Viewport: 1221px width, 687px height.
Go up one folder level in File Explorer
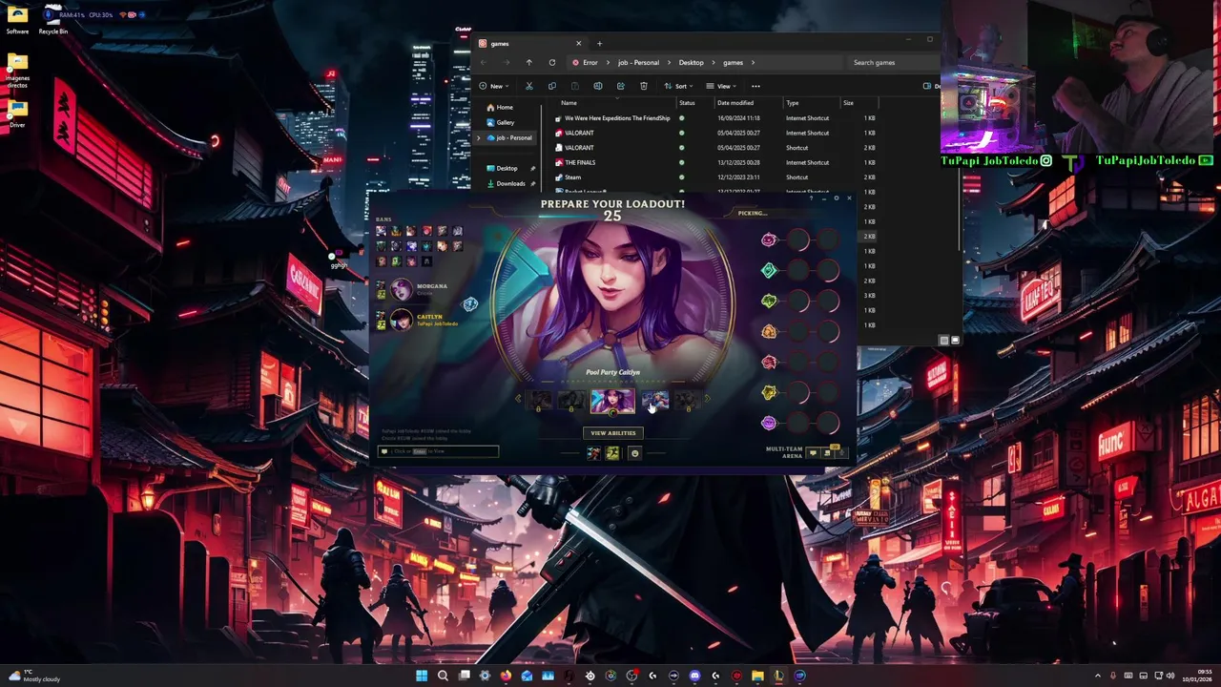pyautogui.click(x=528, y=63)
